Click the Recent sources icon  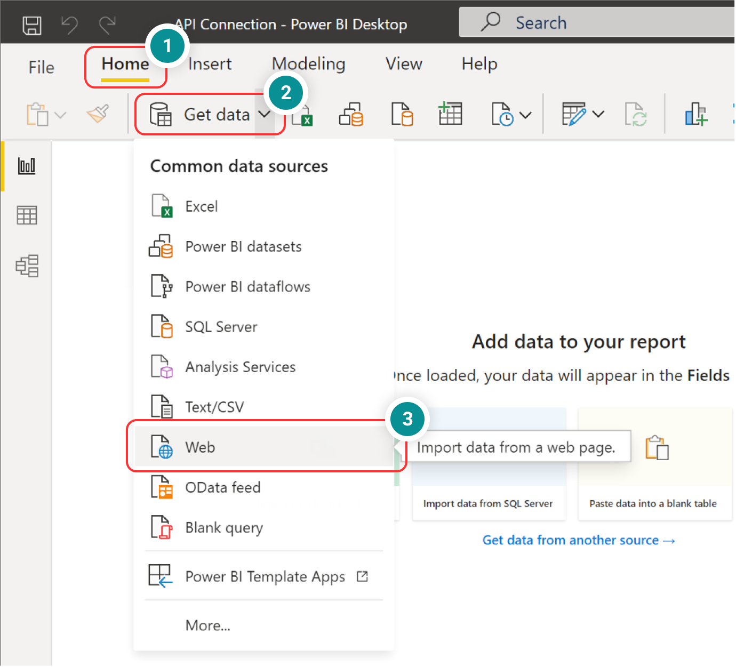pyautogui.click(x=502, y=114)
